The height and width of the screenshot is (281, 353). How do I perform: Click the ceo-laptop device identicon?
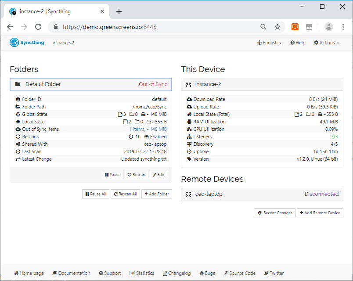coord(188,195)
